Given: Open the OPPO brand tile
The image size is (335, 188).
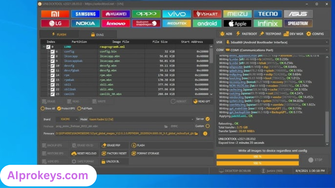Looking at the screenshot, I should click(146, 14).
